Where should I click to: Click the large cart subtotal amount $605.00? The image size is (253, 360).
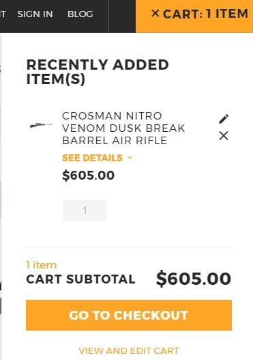point(194,279)
